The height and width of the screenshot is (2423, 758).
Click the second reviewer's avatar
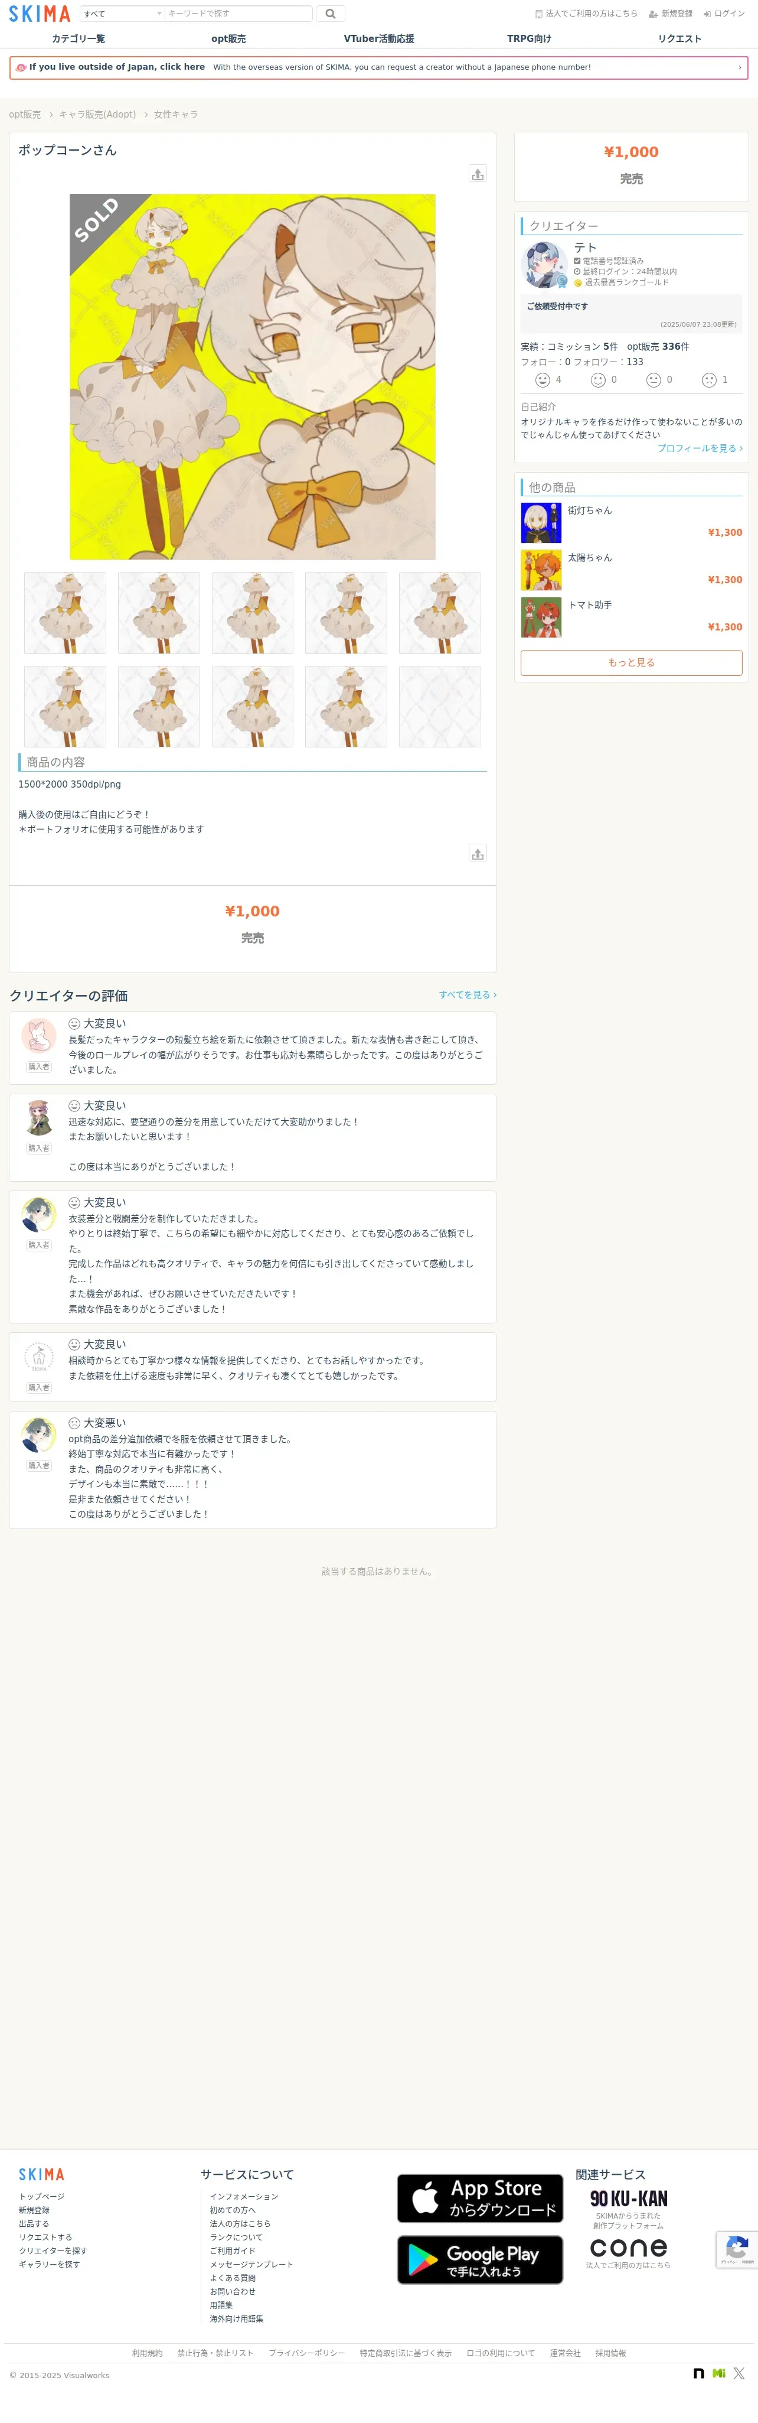(38, 1118)
